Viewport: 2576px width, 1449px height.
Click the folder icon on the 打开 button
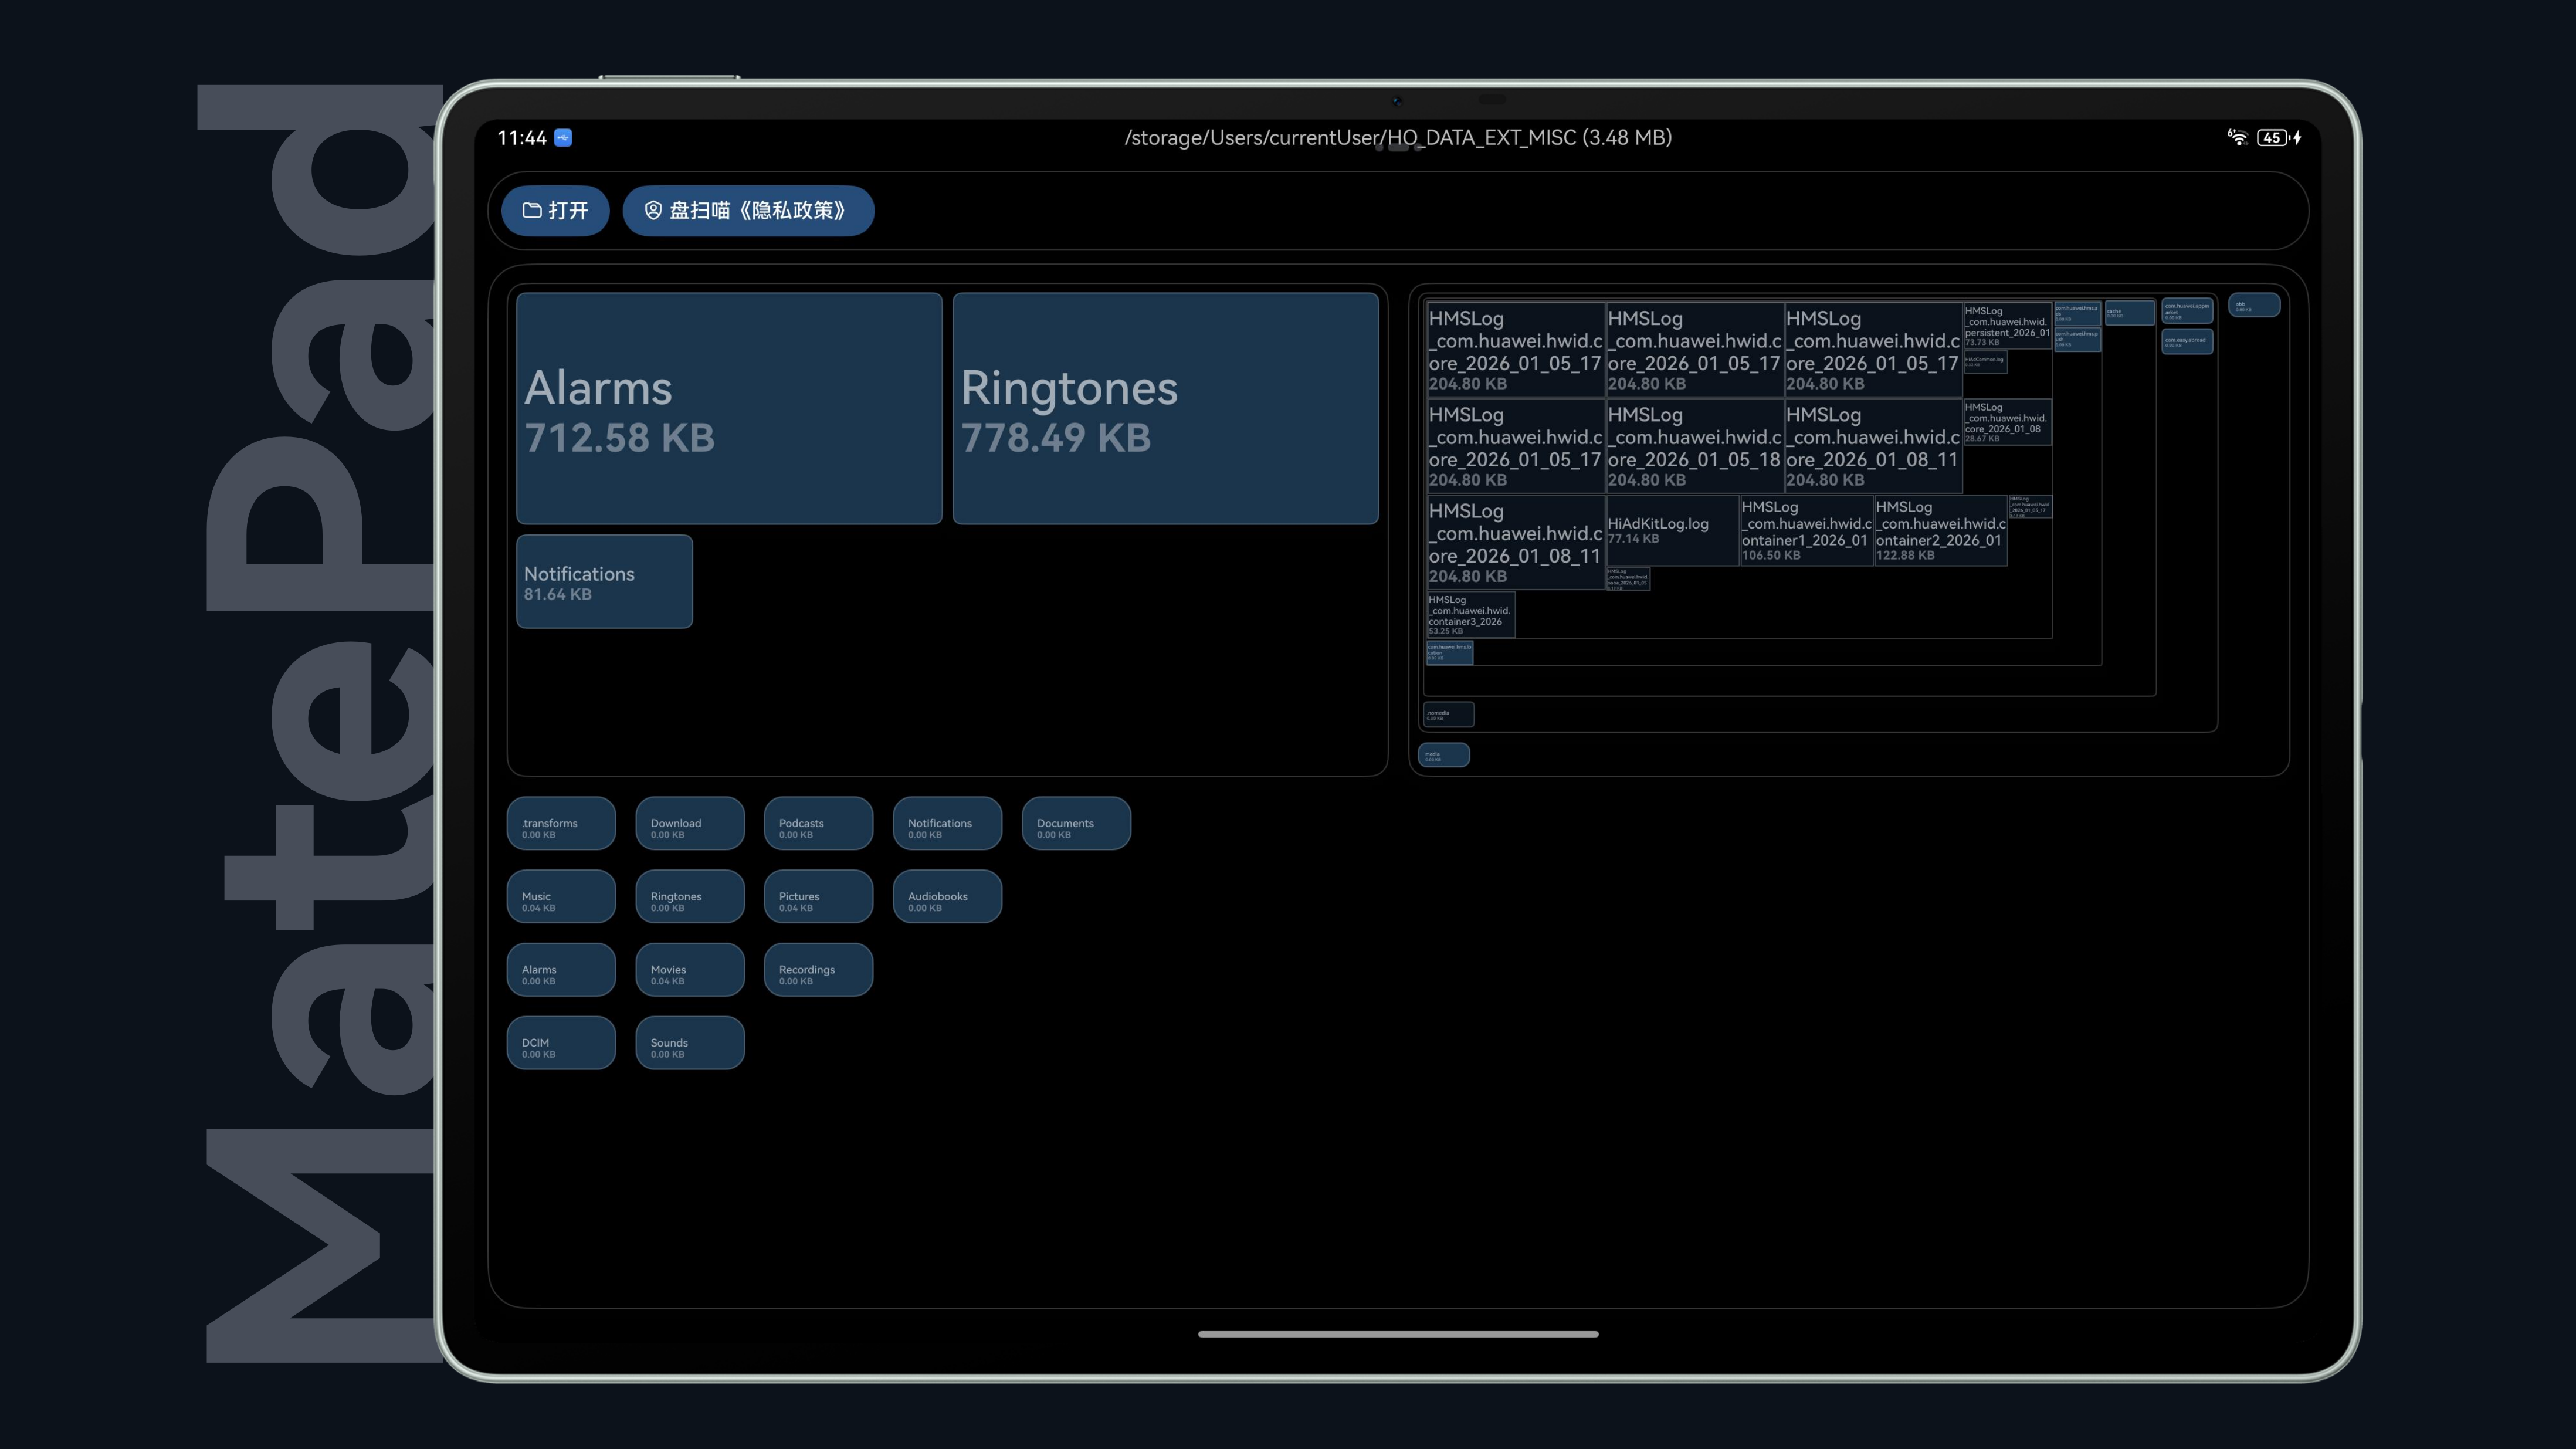[x=532, y=210]
